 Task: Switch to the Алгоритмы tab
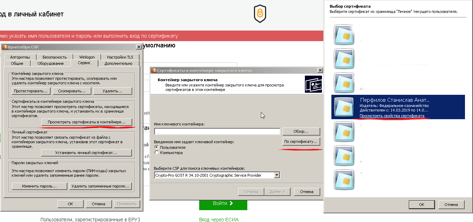[x=20, y=57]
